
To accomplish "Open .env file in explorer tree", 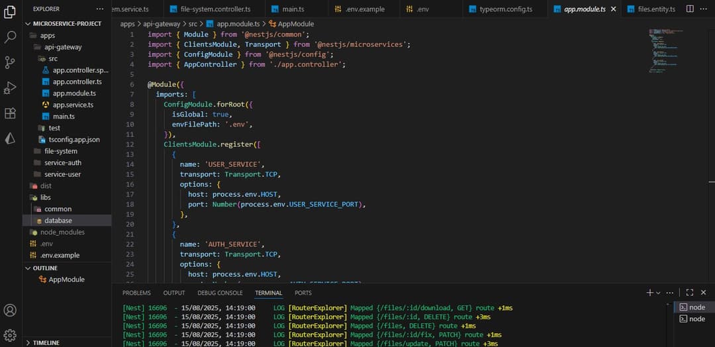I will point(67,244).
